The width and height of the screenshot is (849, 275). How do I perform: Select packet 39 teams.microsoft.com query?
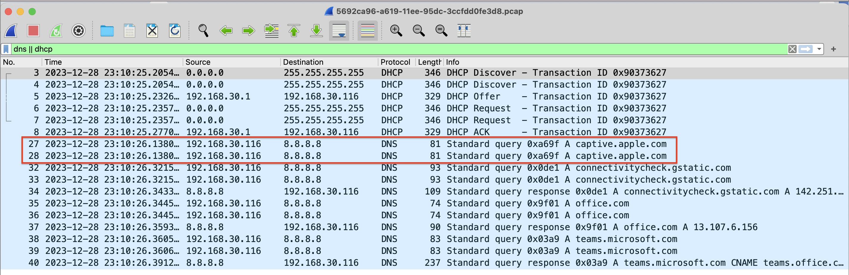[424, 251]
